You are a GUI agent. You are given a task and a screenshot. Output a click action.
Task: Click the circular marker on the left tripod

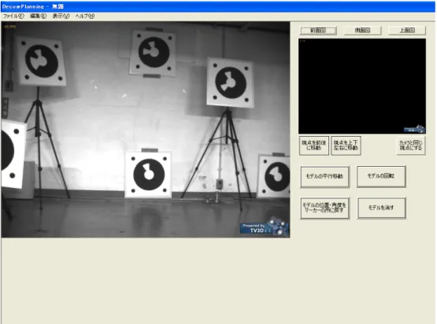point(41,61)
